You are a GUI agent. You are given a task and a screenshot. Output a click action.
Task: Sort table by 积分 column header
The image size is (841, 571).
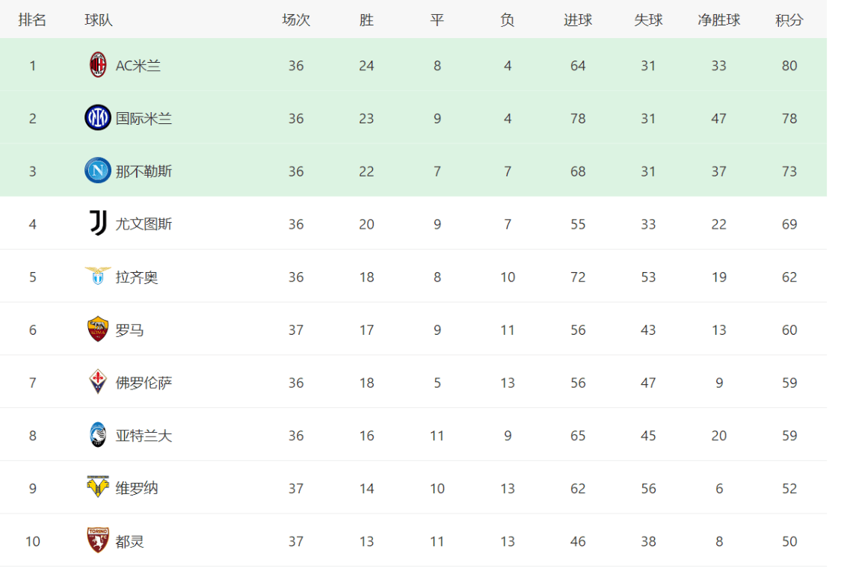tap(789, 20)
